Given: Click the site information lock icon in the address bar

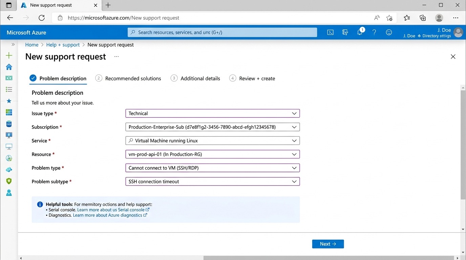Looking at the screenshot, I should [x=60, y=18].
